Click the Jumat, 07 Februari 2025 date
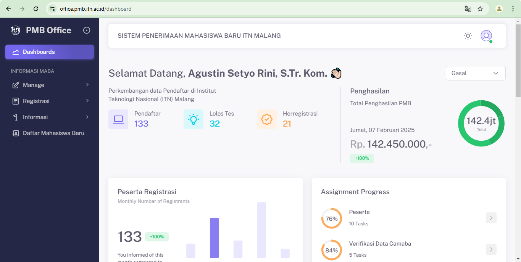Viewport: 521px width, 262px height. click(x=382, y=130)
